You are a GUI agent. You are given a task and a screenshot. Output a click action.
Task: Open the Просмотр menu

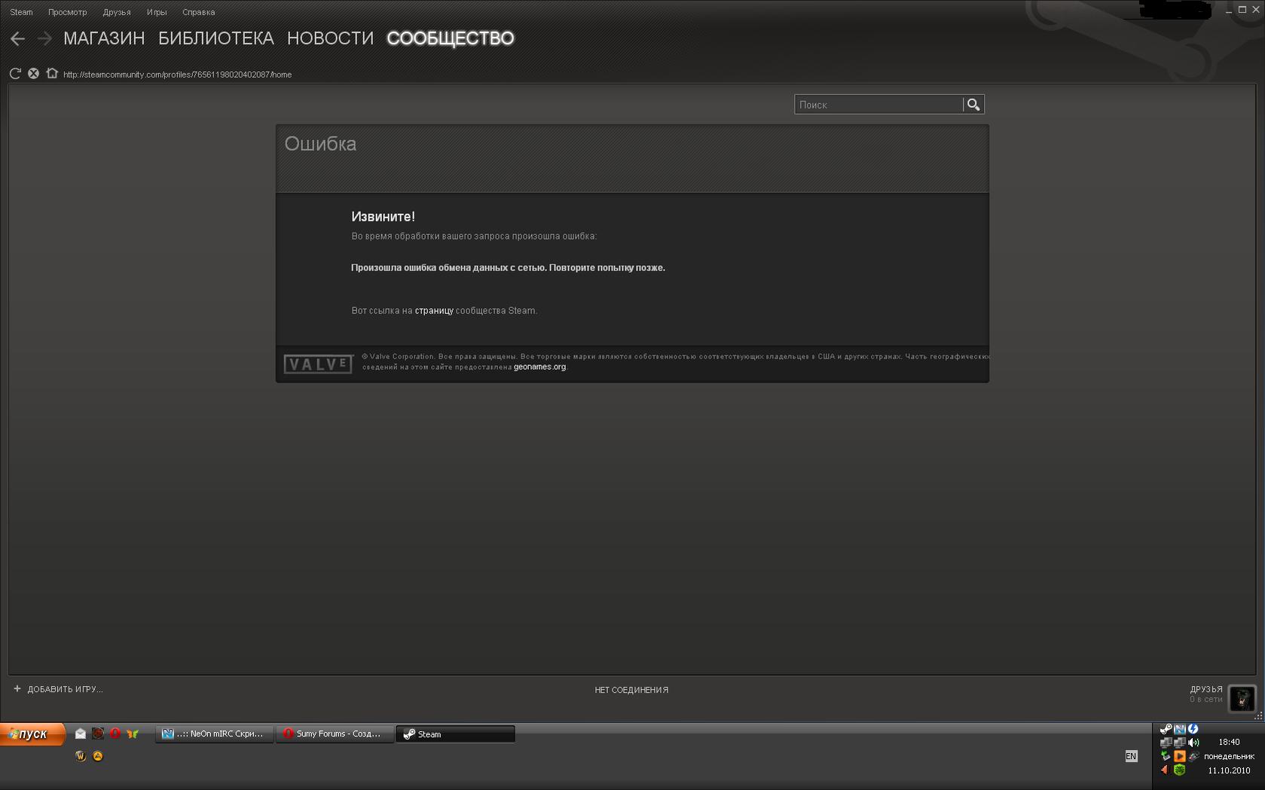[67, 12]
